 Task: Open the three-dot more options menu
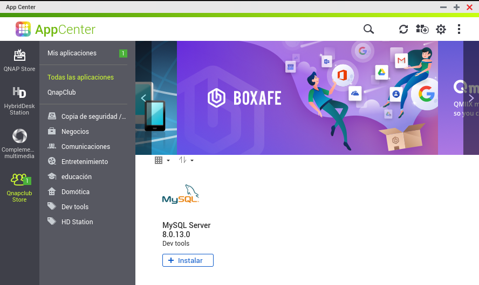459,29
